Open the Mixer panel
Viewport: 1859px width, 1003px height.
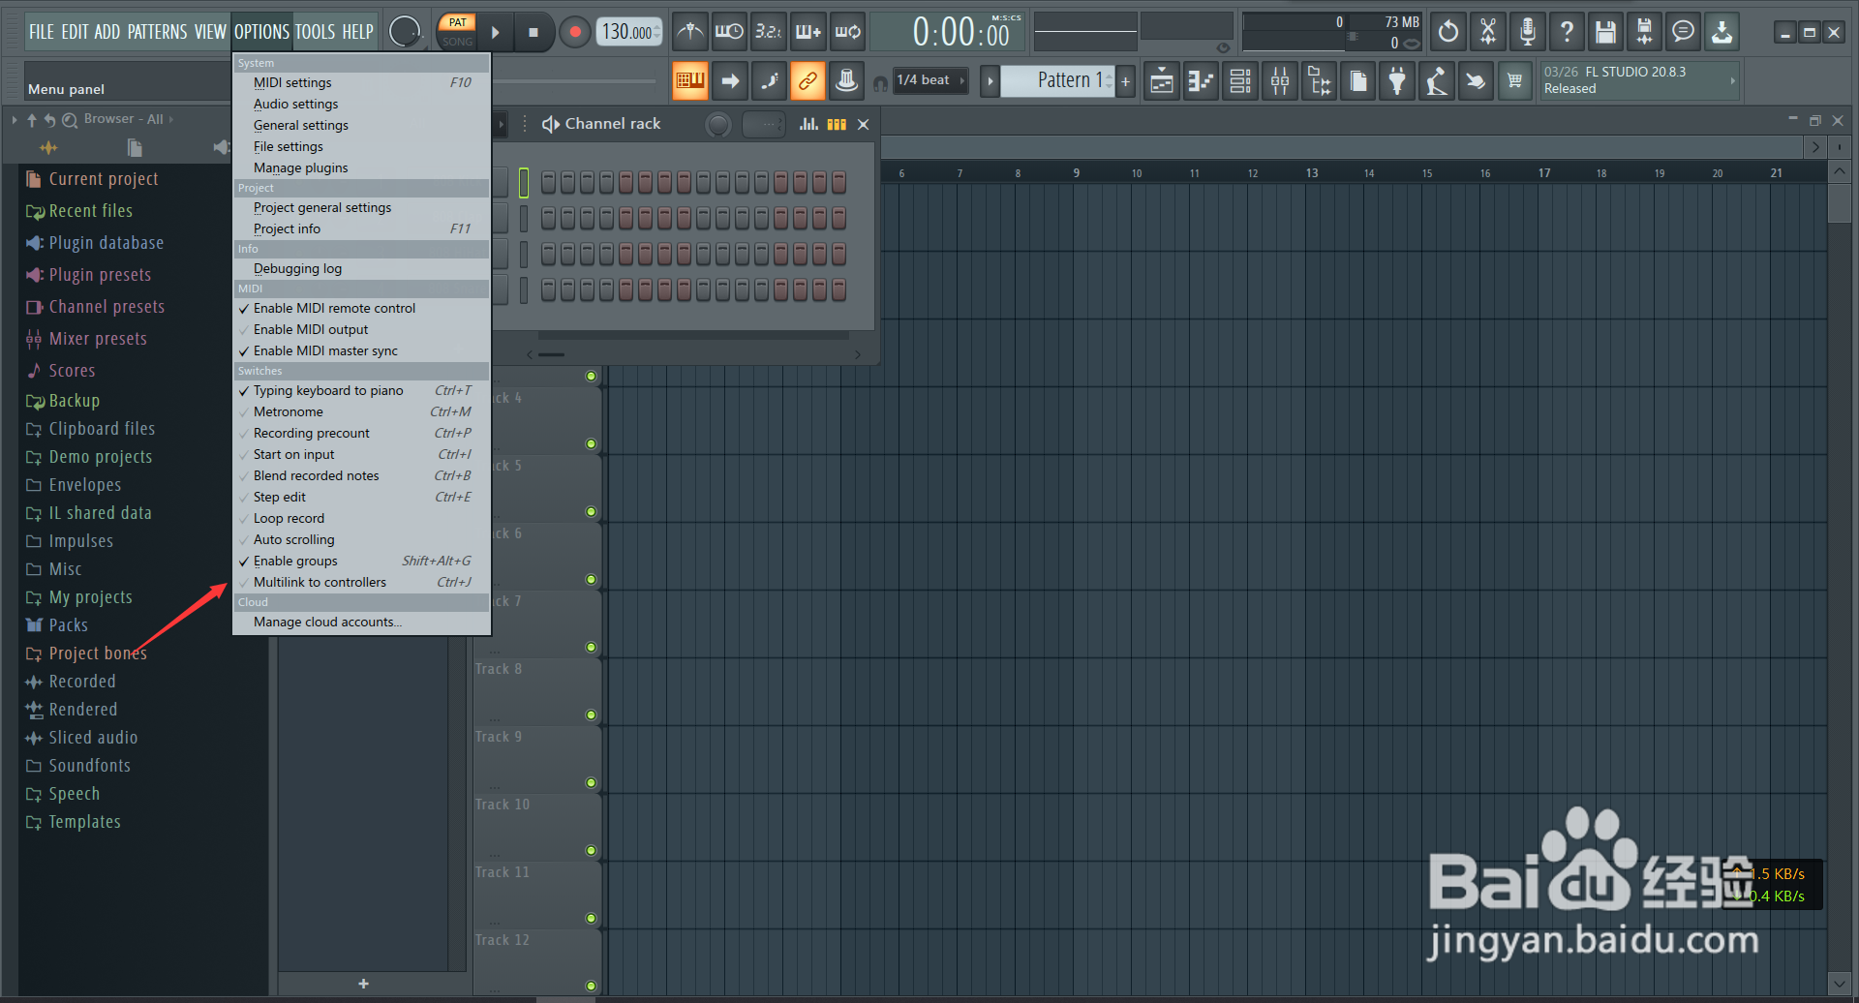pyautogui.click(x=1278, y=80)
